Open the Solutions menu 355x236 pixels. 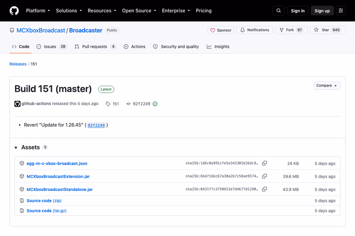pyautogui.click(x=69, y=11)
